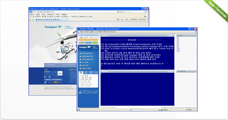Click the Add to Favorites star icon
Image resolution: width=228 pixels, height=120 pixels.
tap(33, 19)
